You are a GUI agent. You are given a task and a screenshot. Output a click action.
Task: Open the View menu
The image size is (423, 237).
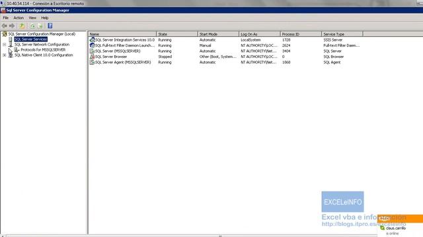pos(32,18)
